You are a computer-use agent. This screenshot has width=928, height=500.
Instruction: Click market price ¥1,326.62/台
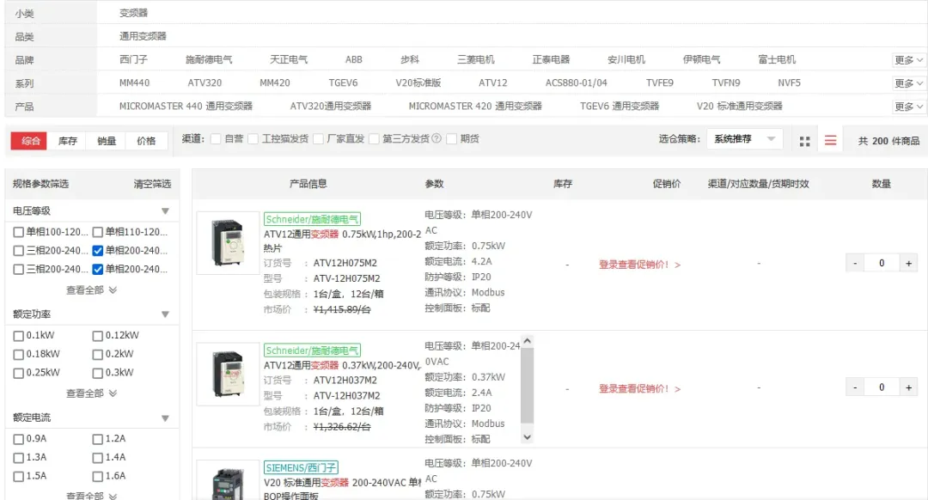pyautogui.click(x=342, y=427)
